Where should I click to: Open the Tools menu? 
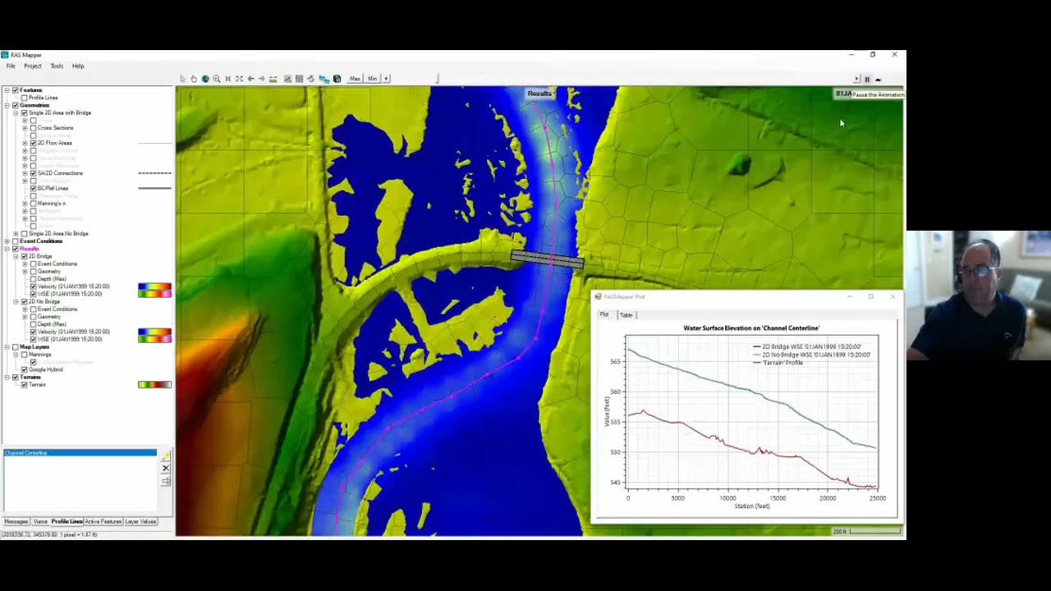coord(57,66)
